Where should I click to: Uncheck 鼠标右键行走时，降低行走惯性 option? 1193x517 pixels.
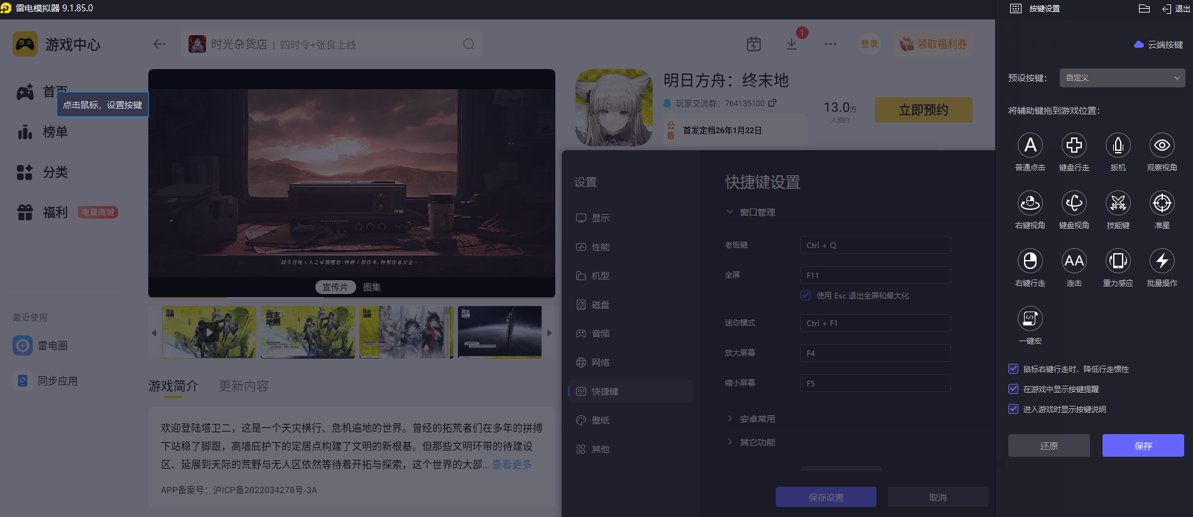click(x=1013, y=369)
